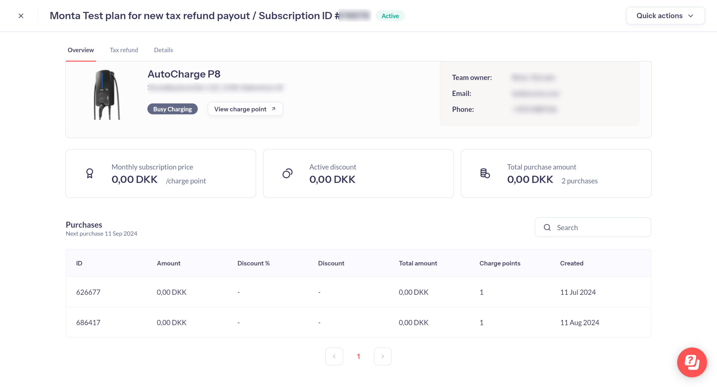Click the total purchase amount stack icon
The width and height of the screenshot is (717, 387).
coord(485,173)
